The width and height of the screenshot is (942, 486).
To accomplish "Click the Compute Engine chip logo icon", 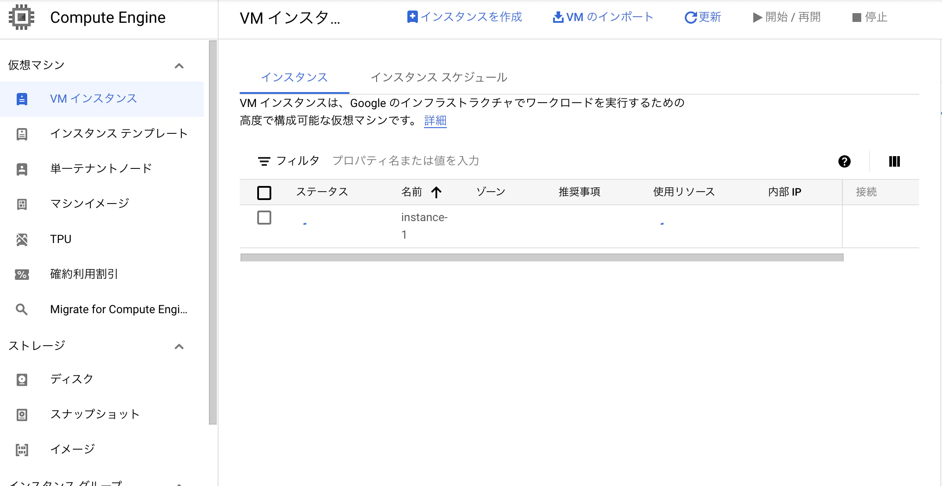I will coord(22,18).
